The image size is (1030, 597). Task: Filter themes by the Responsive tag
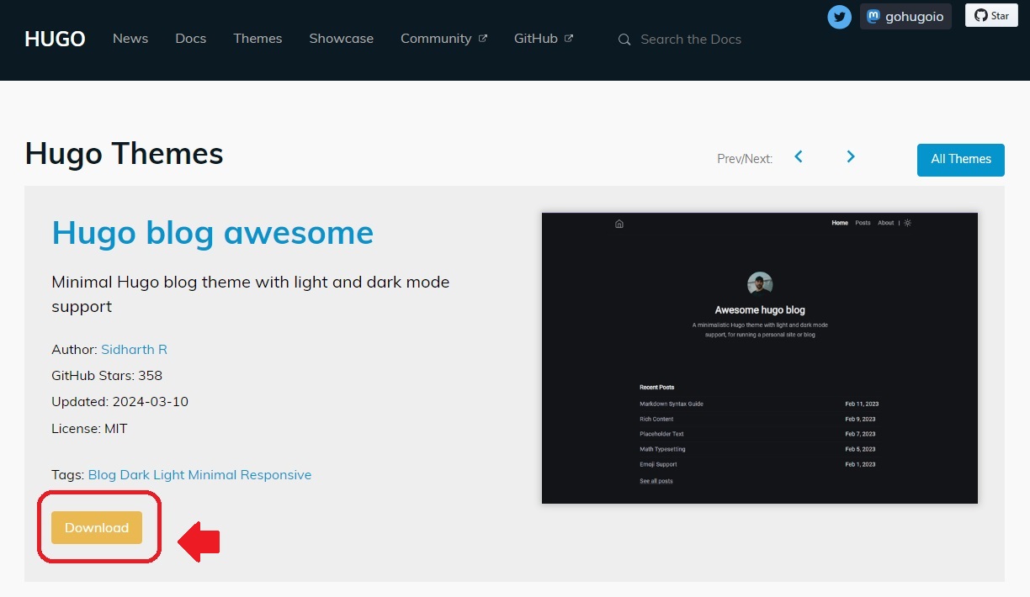276,475
